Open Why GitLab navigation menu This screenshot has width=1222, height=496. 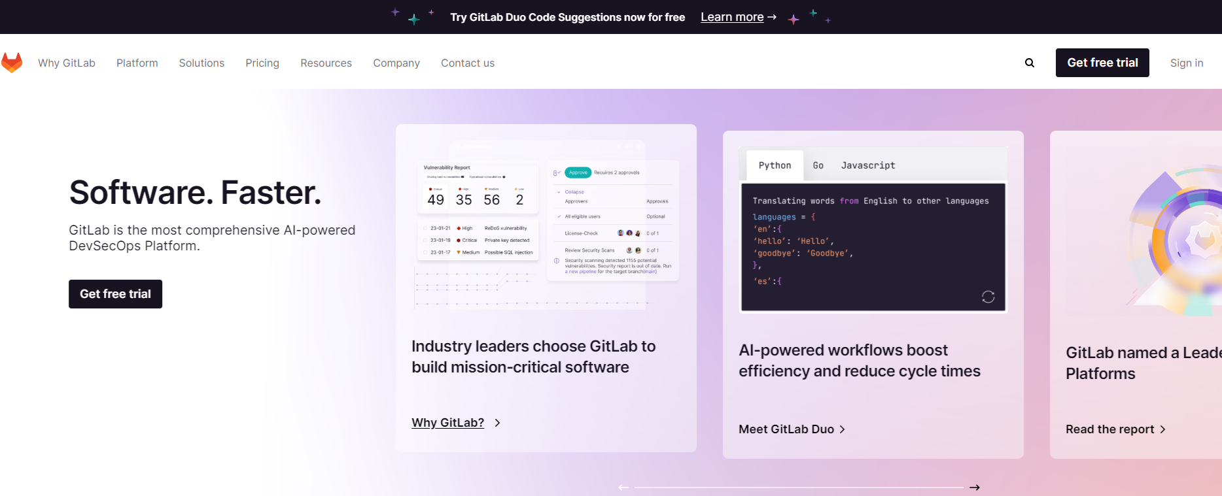(x=67, y=63)
